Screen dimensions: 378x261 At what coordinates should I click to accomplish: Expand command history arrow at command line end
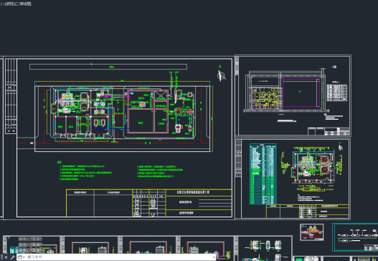point(214,257)
